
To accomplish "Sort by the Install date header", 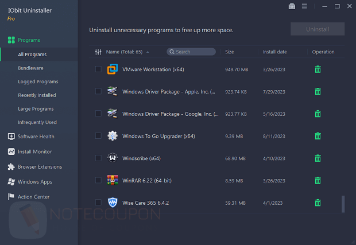I will click(274, 52).
